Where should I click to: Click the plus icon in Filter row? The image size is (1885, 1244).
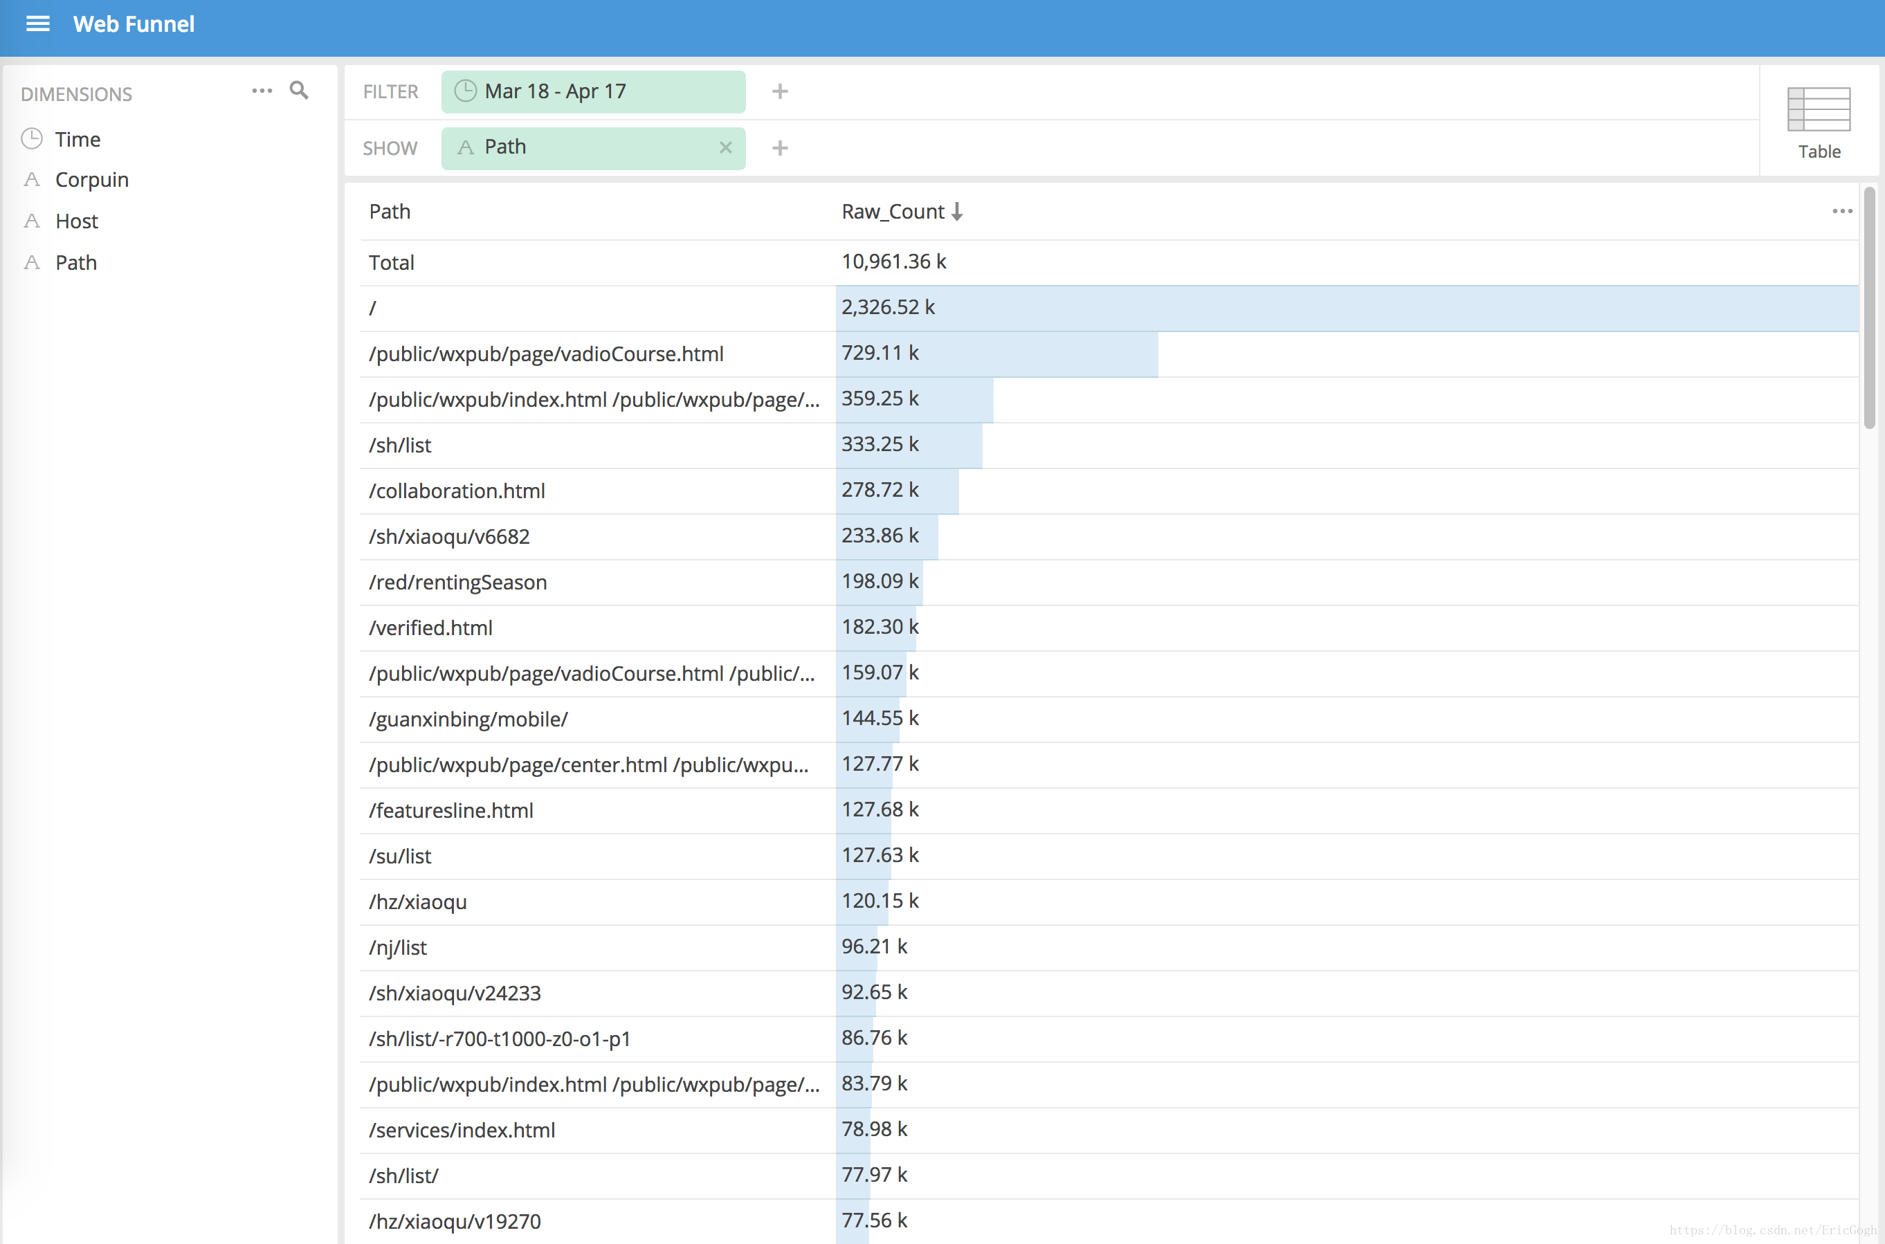coord(780,92)
